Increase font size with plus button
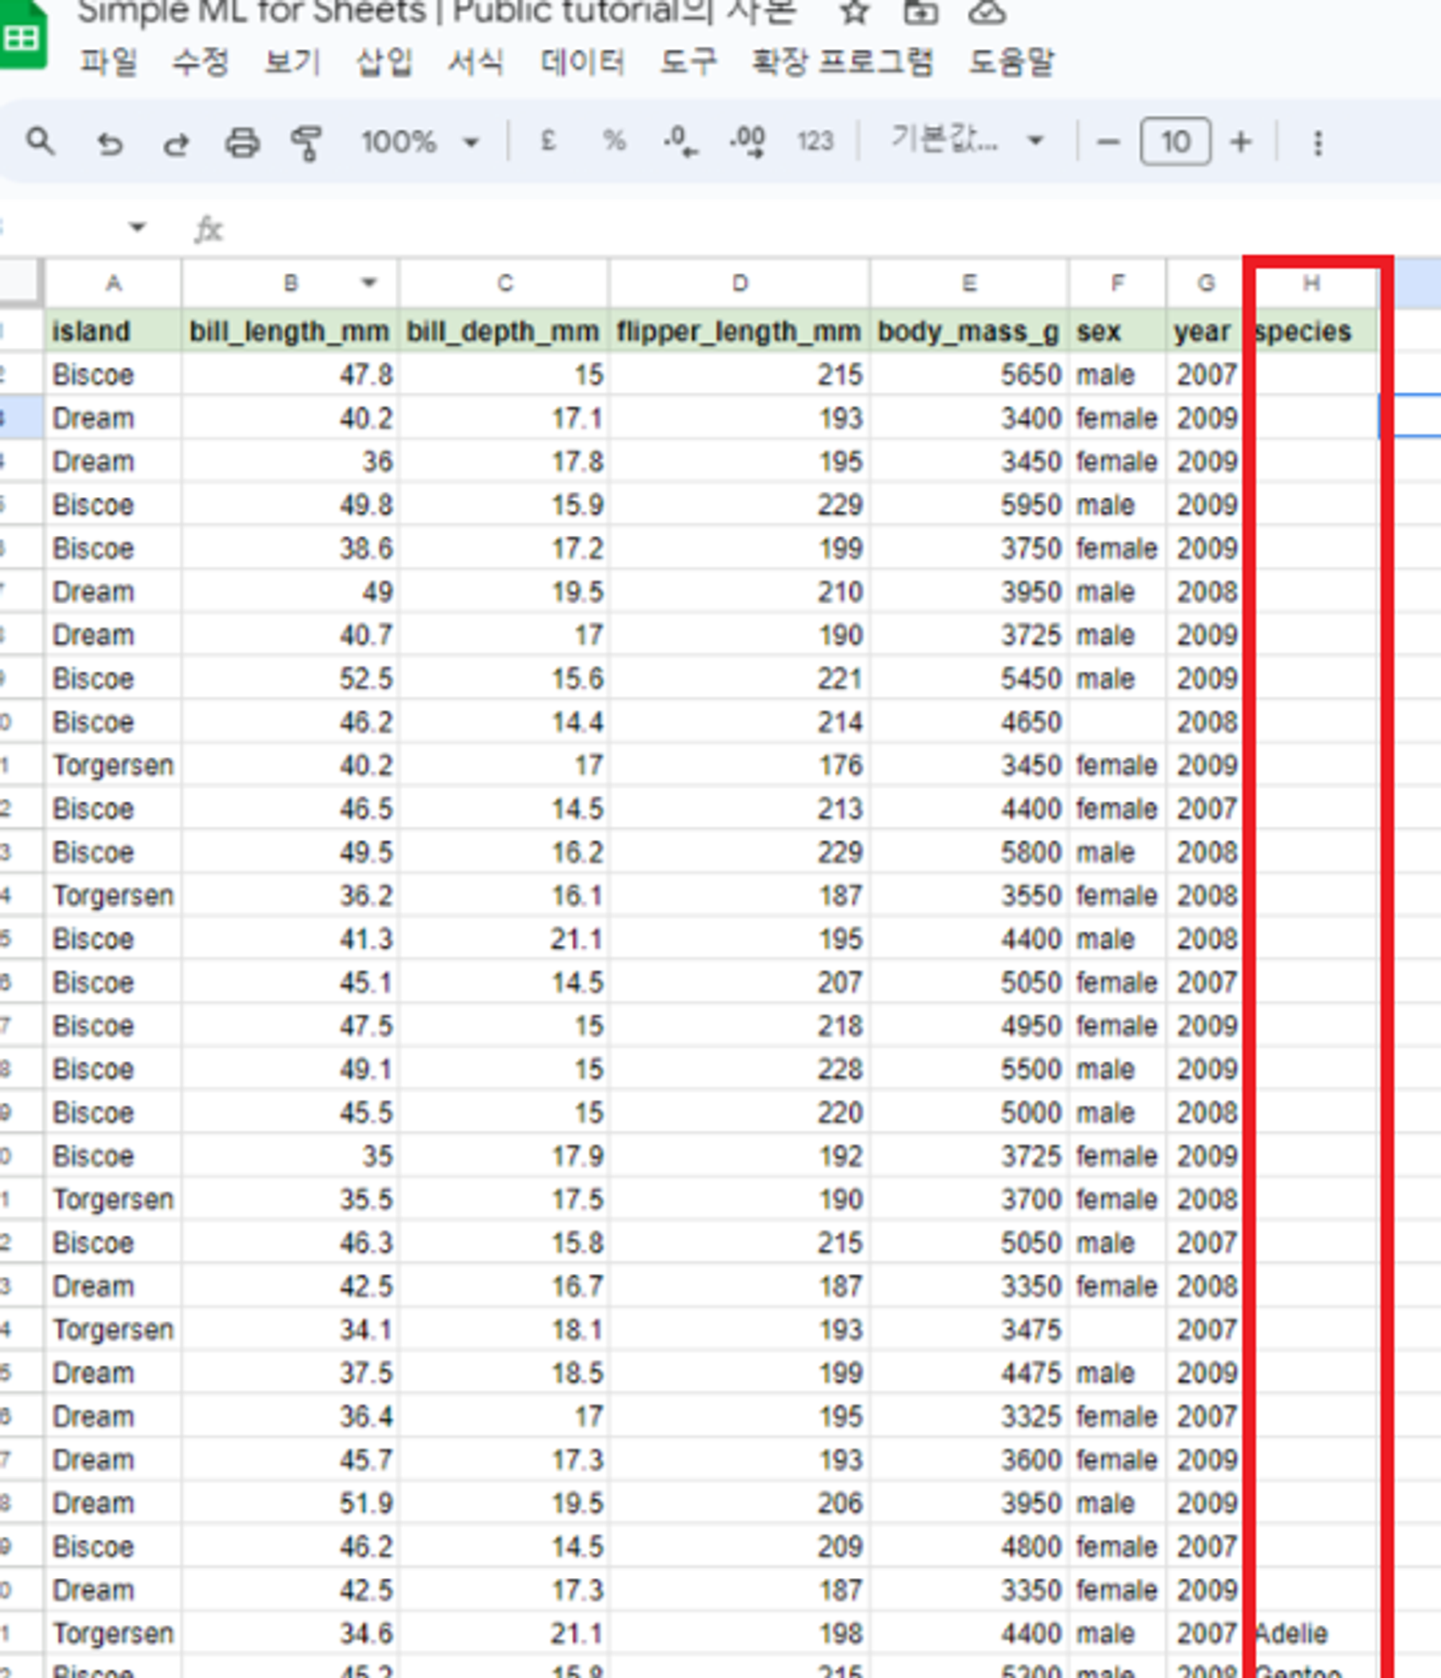 click(x=1240, y=143)
